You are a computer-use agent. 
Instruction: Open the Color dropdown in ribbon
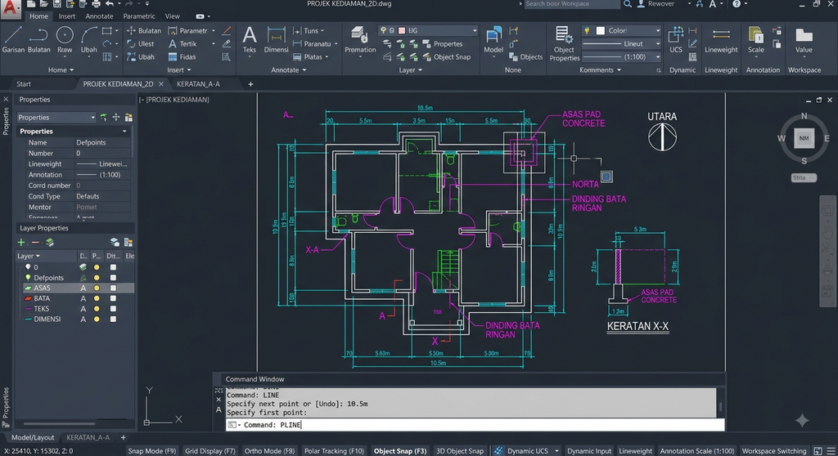coord(622,30)
